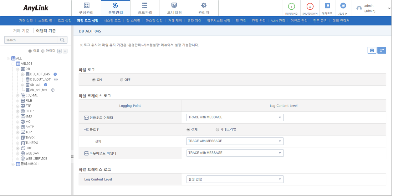The height and width of the screenshot is (196, 393).
Task: Open the 배포관리 main menu
Action: pos(145,8)
